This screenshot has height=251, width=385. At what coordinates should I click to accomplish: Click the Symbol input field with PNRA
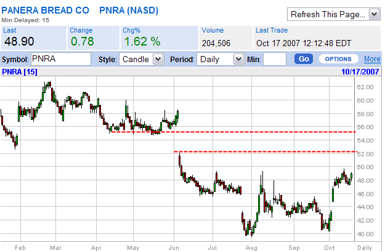[61, 59]
